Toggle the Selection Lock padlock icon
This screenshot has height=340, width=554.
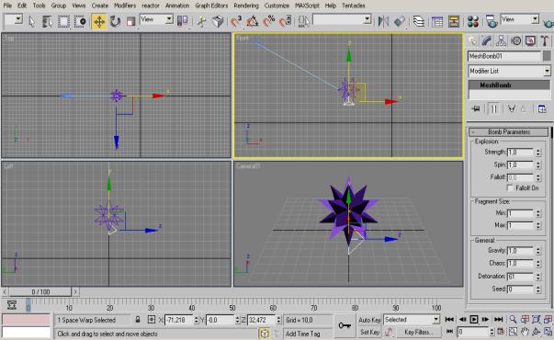[x=138, y=320]
